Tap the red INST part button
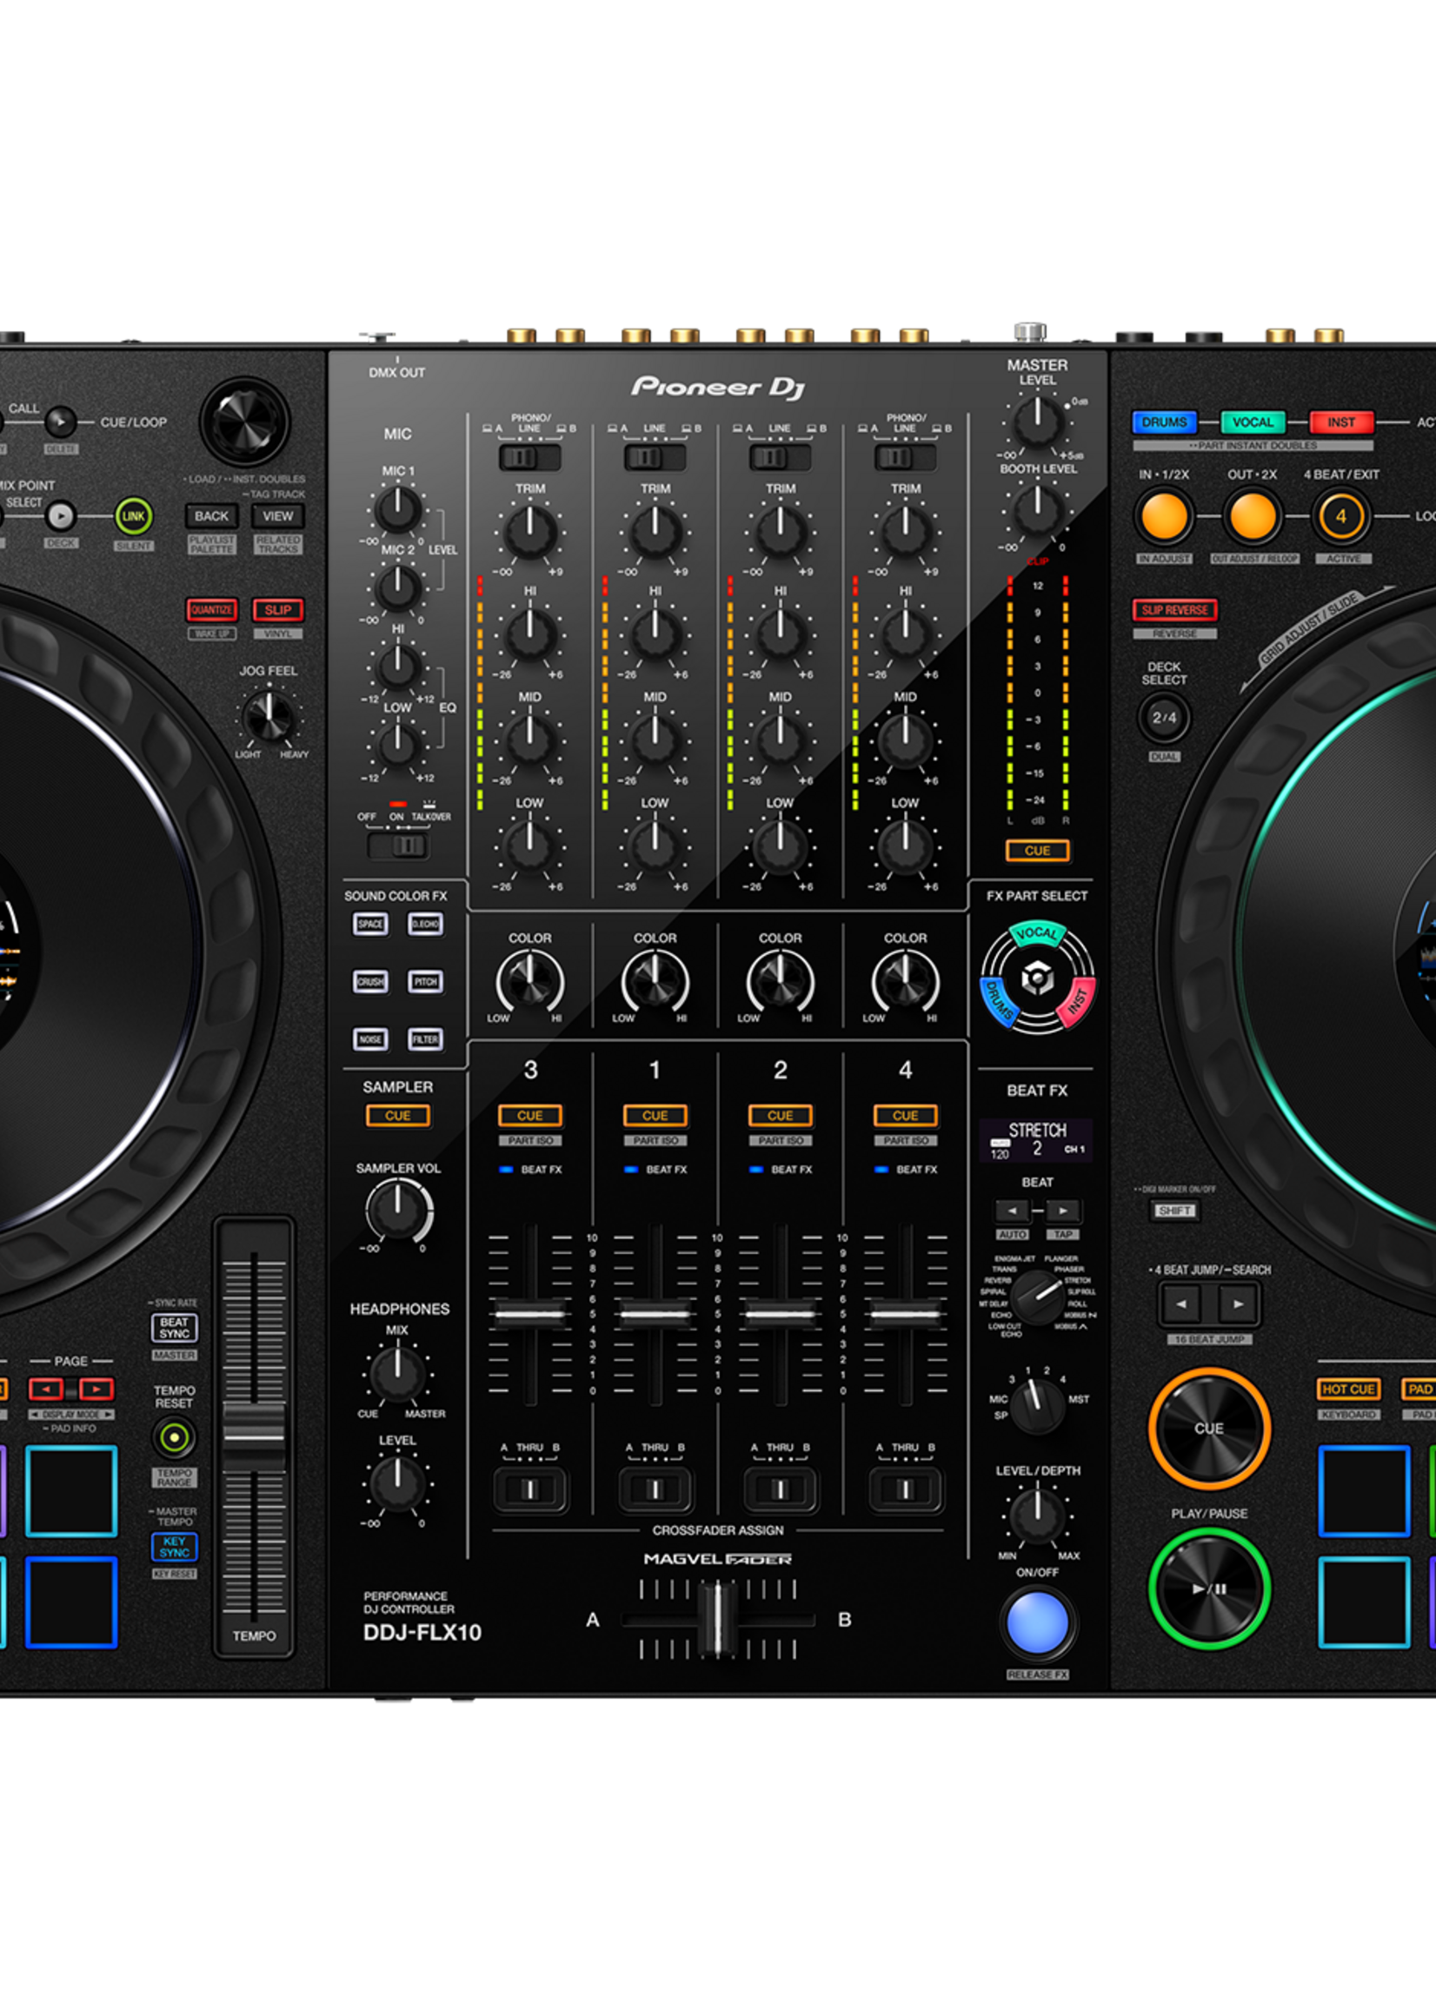Screen dimensions: 1436x2010 (1340, 422)
